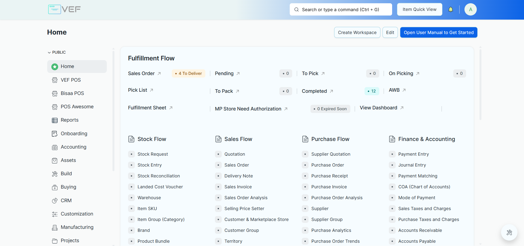Click the arrow beside View Dashboard
The image size is (524, 246).
402,108
